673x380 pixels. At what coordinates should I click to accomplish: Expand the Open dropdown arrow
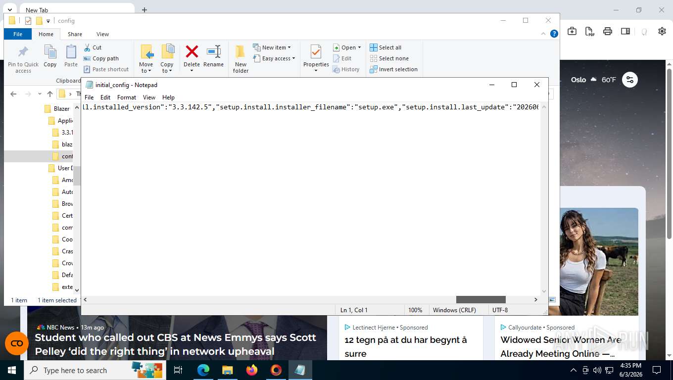(x=359, y=47)
